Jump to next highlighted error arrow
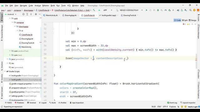 pyautogui.click(x=195, y=24)
